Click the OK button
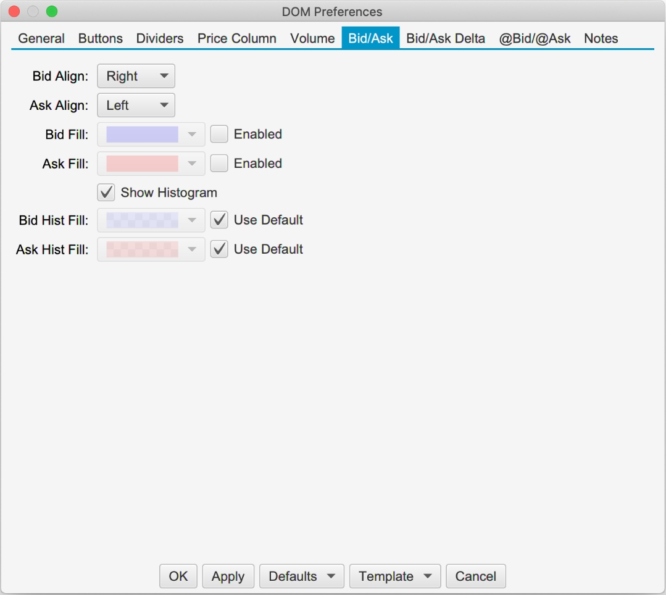The image size is (666, 595). click(178, 576)
